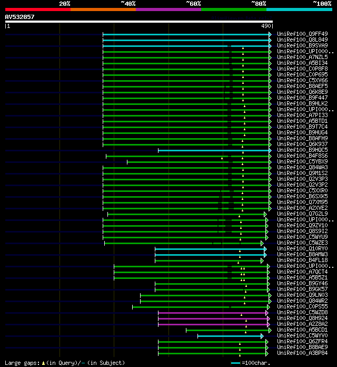The height and width of the screenshot is (367, 337).
Task: Click the cyan =100char scale bar
Action: (x=235, y=363)
